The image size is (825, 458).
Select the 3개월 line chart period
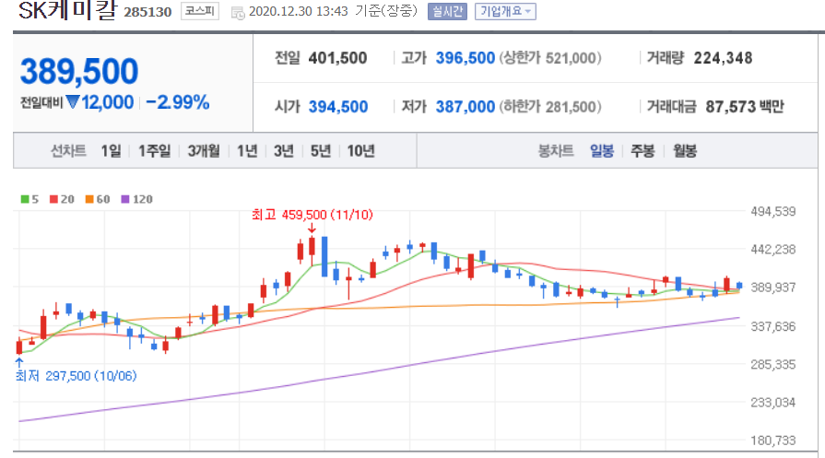pyautogui.click(x=204, y=151)
